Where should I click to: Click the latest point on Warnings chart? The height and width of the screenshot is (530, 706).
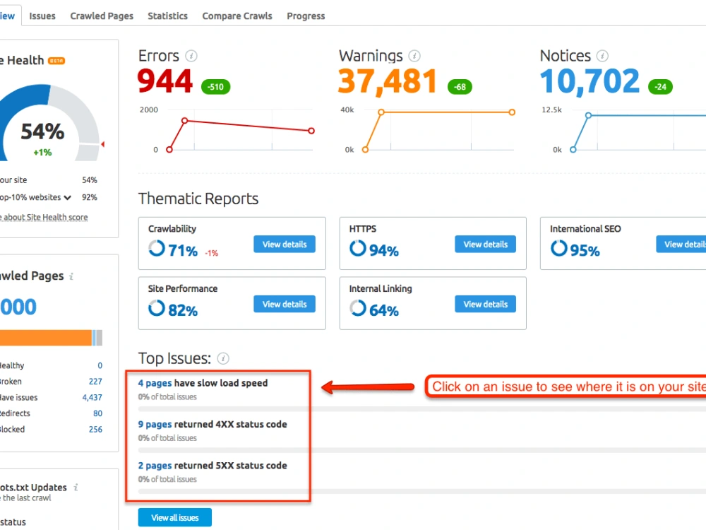[x=512, y=112]
